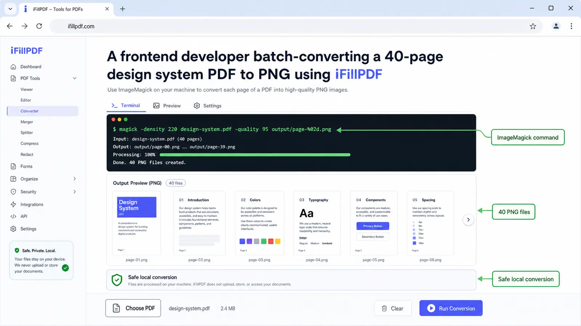The image size is (581, 326).
Task: Open the Compress tool
Action: tap(29, 144)
